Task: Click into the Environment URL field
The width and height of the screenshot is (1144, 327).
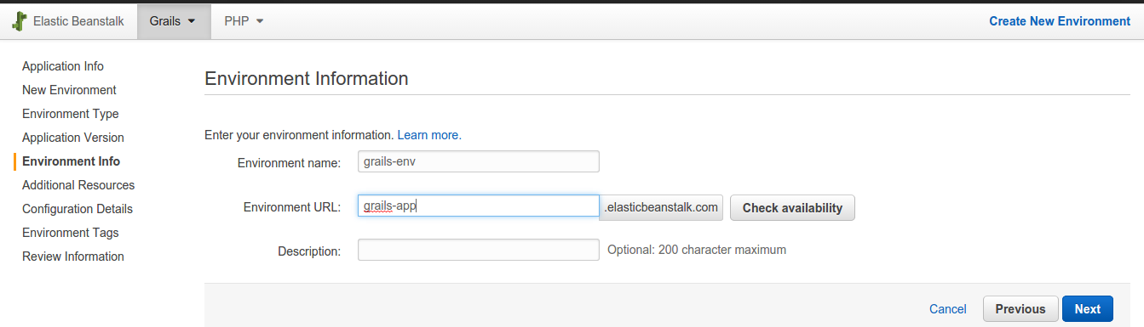Action: 479,206
